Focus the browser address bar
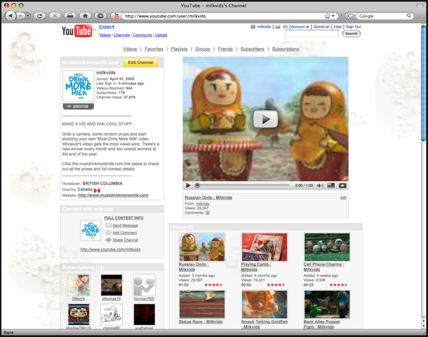 (223, 16)
